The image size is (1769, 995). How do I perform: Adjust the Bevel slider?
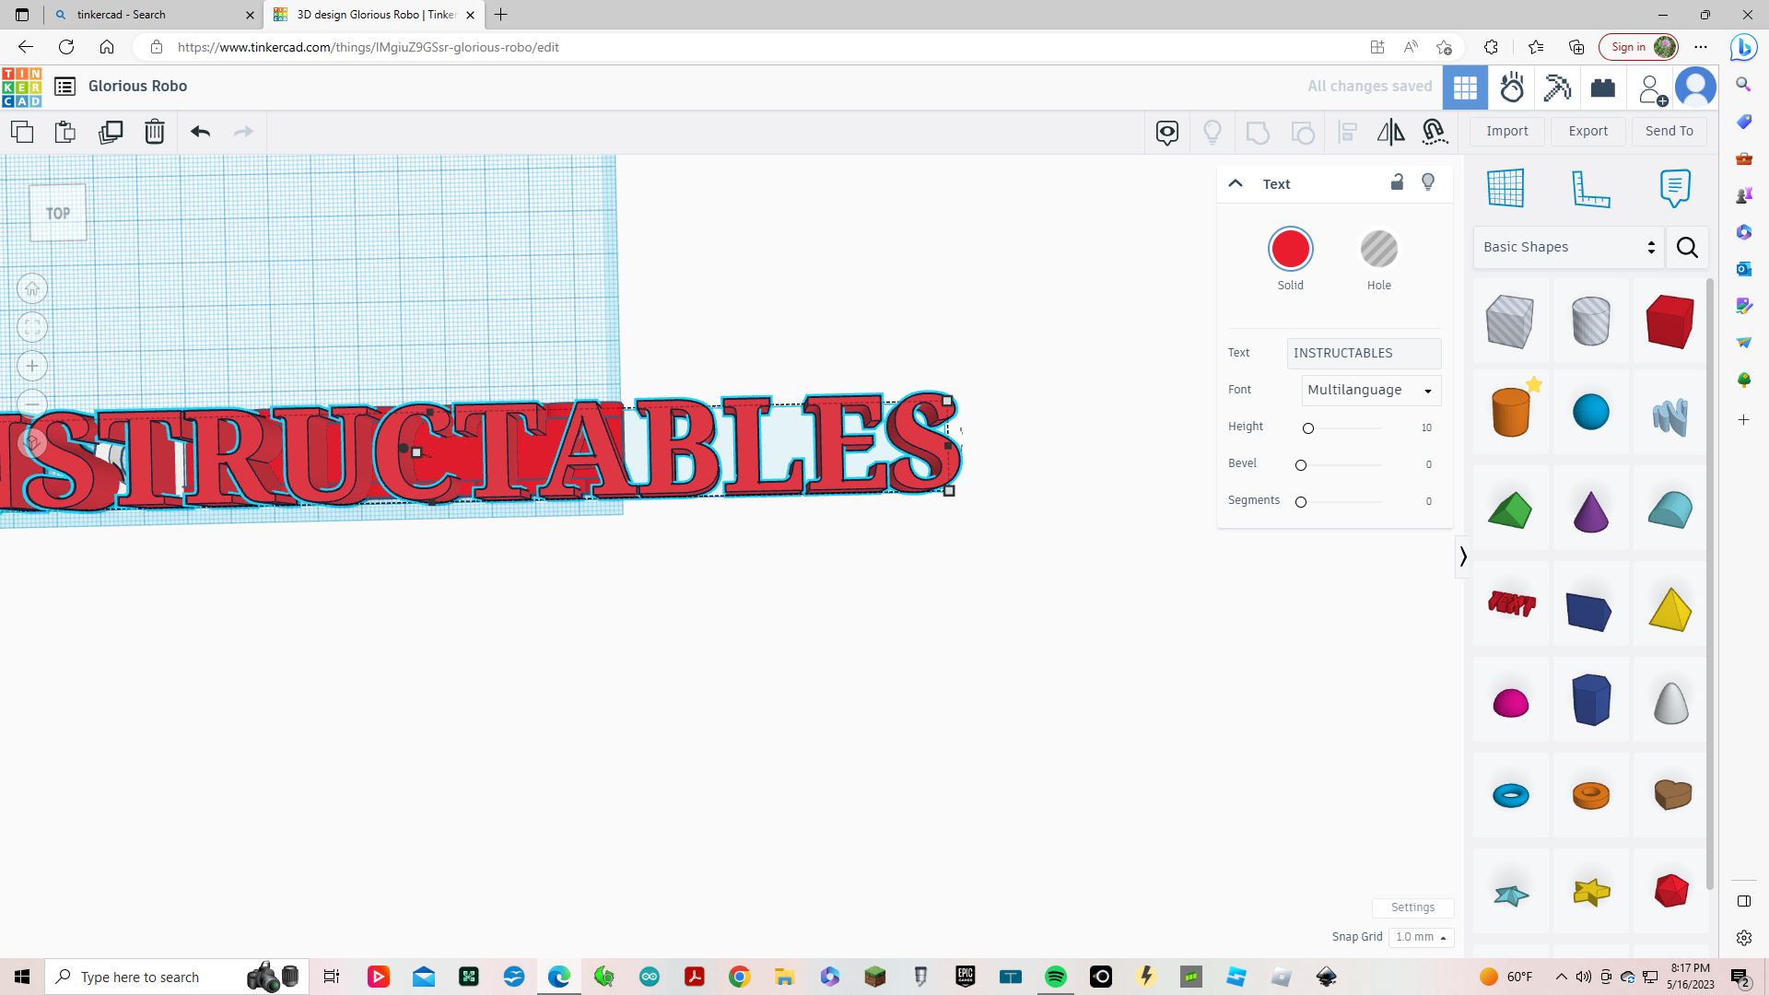pyautogui.click(x=1301, y=465)
